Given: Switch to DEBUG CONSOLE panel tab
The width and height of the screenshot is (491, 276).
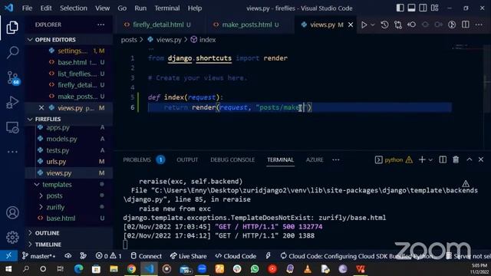Looking at the screenshot, I should (232, 160).
